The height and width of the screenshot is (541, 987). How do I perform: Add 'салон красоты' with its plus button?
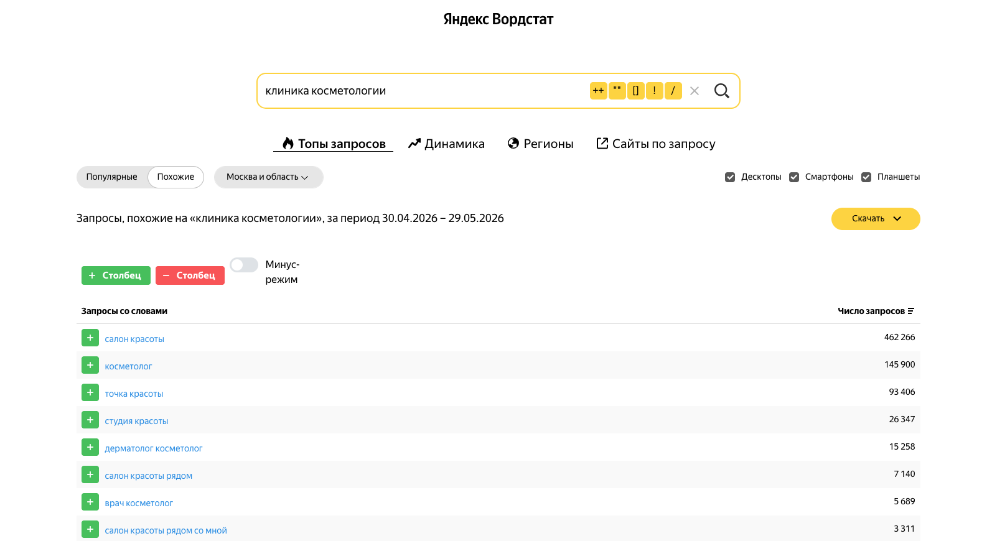point(90,338)
